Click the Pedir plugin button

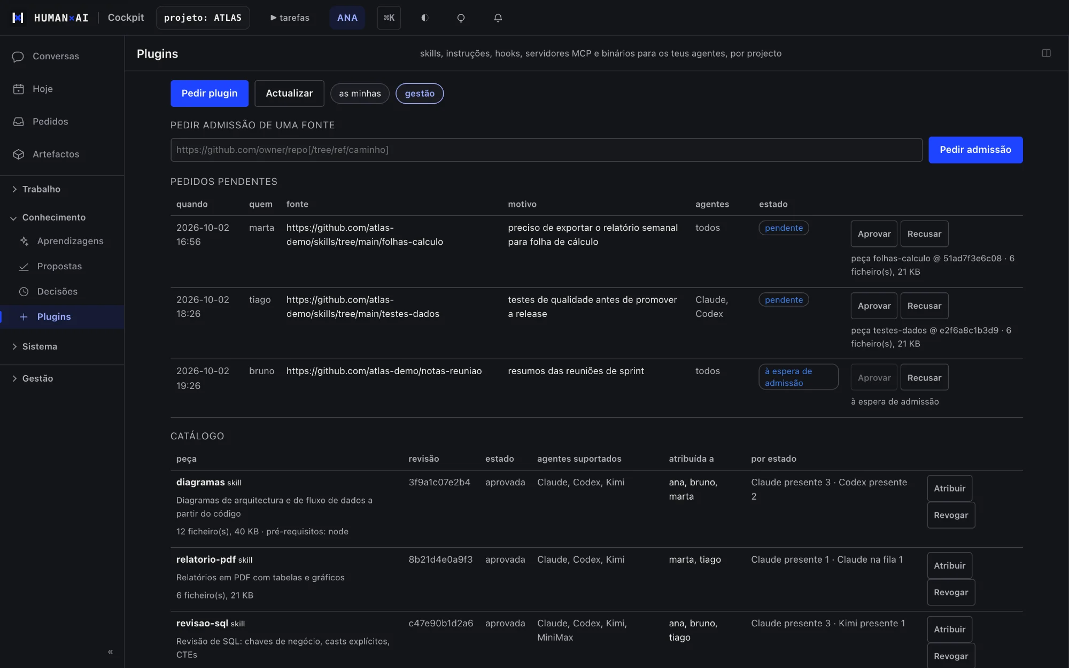(210, 94)
